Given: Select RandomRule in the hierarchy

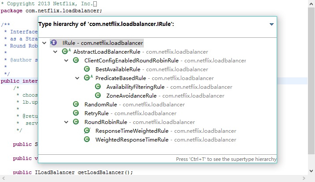Looking at the screenshot, I should (135, 105).
